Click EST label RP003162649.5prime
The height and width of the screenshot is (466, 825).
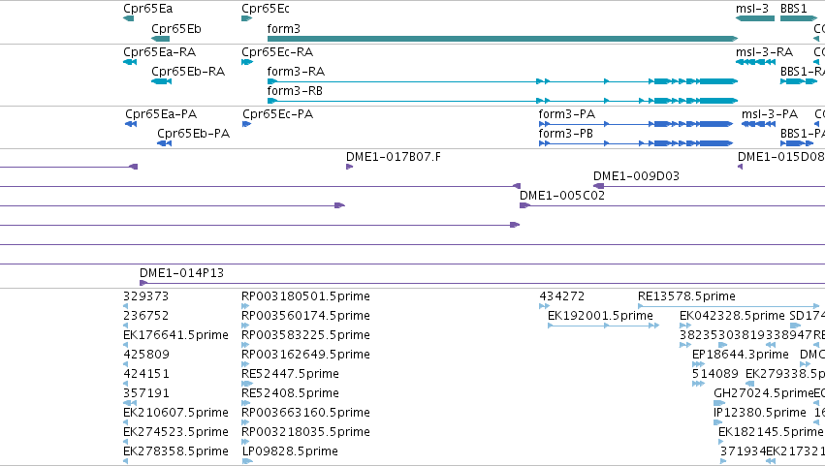pyautogui.click(x=305, y=355)
